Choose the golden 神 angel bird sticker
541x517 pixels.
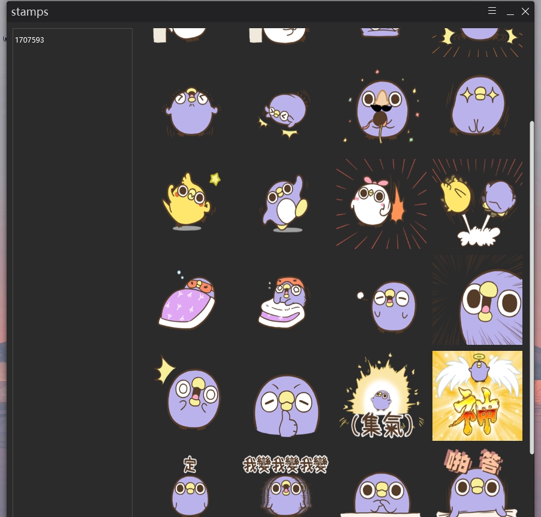tap(477, 396)
